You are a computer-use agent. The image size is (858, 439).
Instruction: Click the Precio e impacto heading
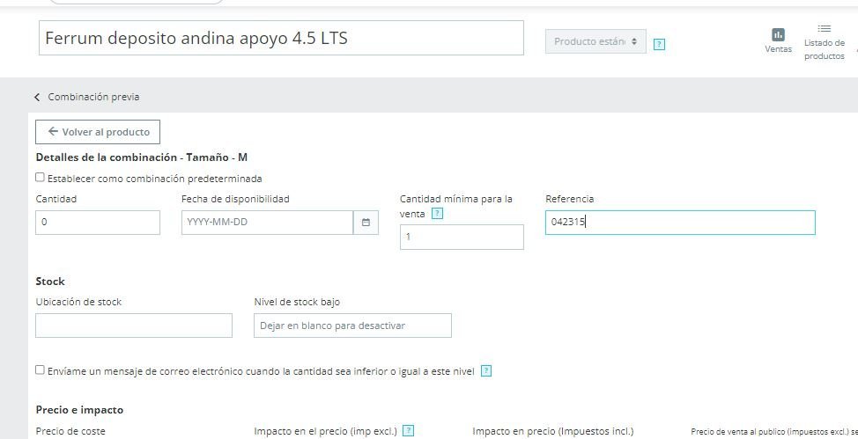(80, 410)
